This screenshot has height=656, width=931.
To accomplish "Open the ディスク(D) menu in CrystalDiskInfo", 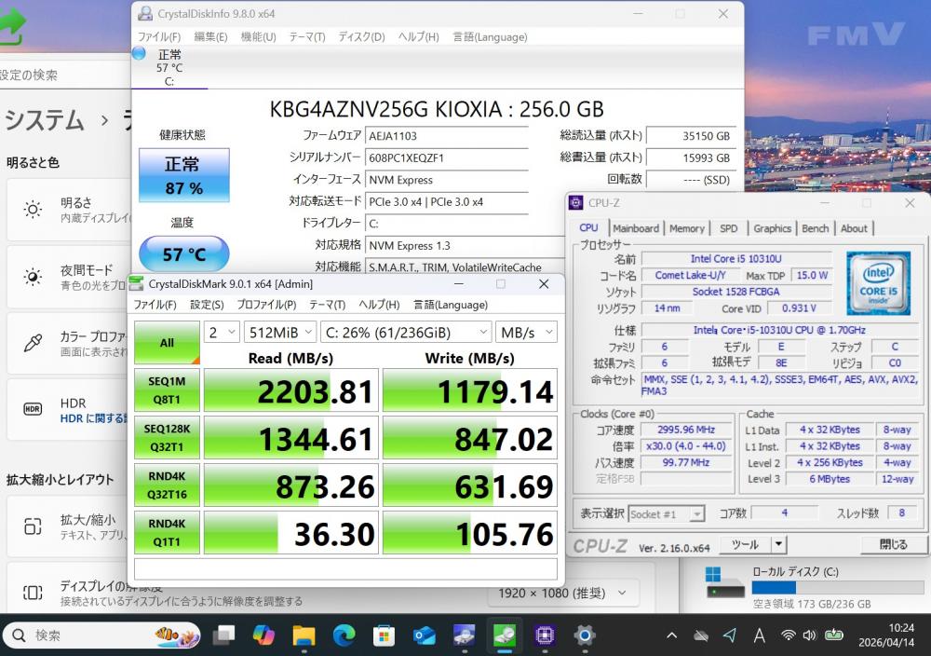I will (360, 37).
